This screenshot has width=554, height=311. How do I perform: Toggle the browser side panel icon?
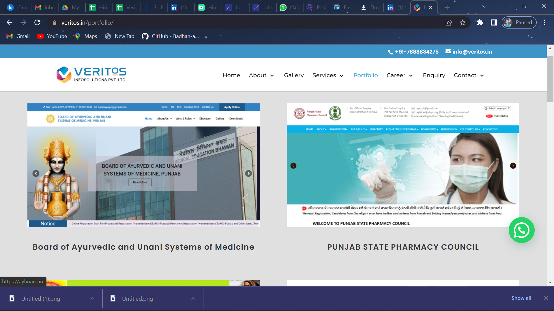pos(494,22)
